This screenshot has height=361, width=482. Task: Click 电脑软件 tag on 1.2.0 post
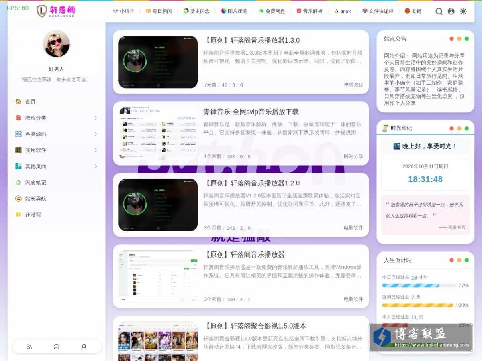pos(353,228)
